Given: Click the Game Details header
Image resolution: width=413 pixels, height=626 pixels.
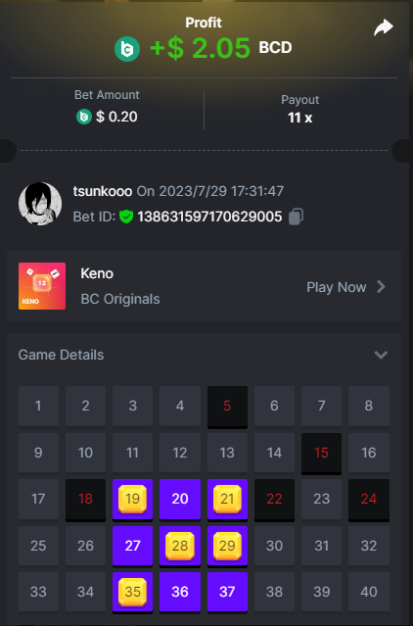Looking at the screenshot, I should 61,355.
